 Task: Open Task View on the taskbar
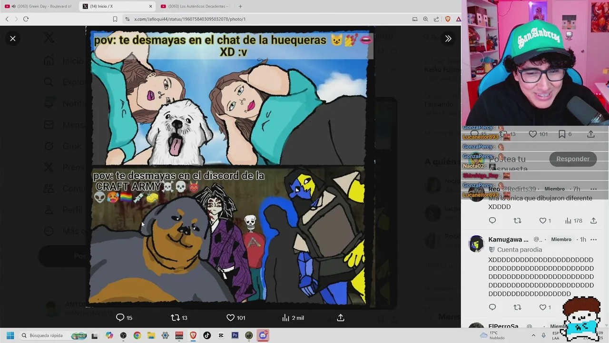point(95,335)
